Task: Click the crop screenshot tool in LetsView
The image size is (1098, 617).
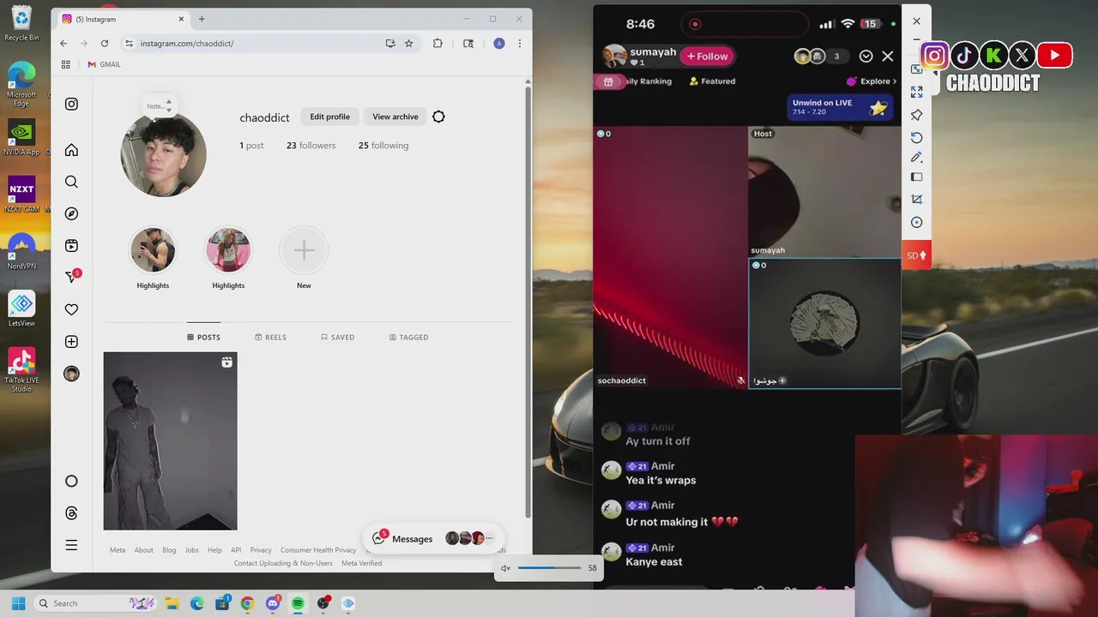Action: coord(916,199)
